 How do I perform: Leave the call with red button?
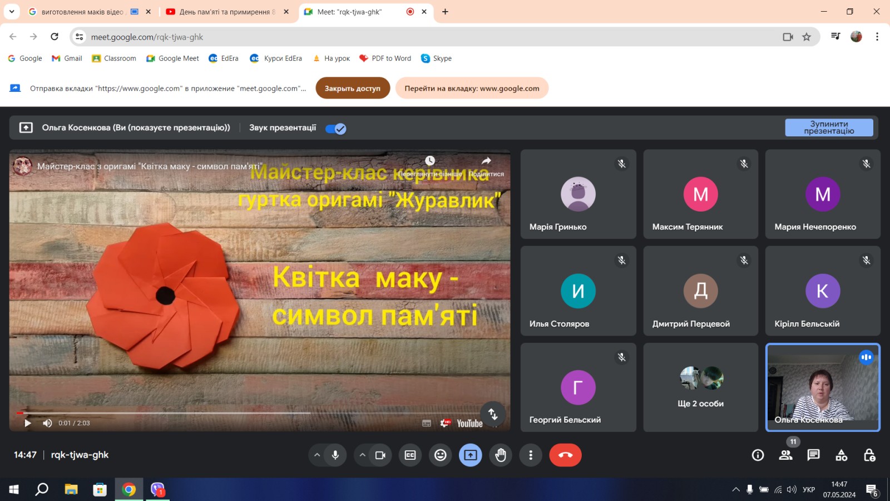[565, 455]
